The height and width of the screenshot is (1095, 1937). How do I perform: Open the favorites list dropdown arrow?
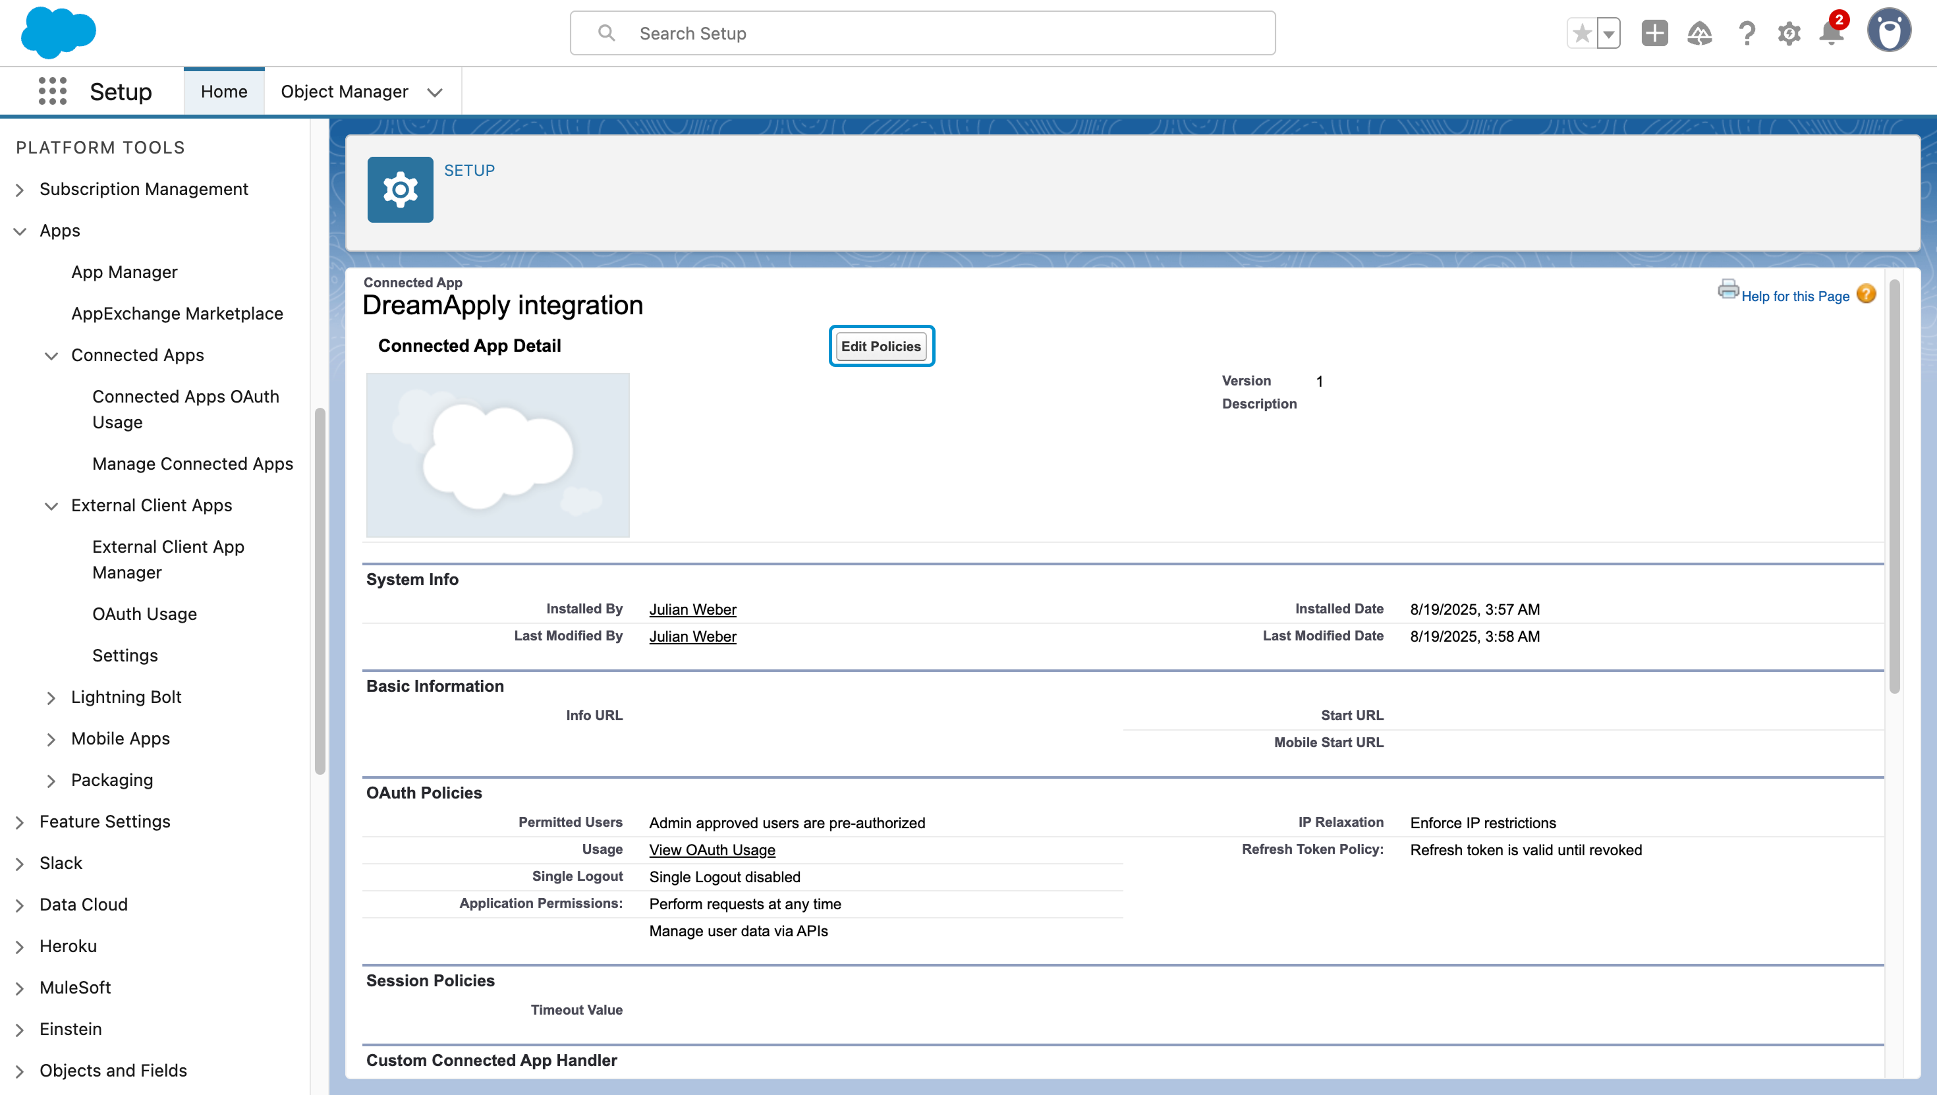click(x=1608, y=33)
